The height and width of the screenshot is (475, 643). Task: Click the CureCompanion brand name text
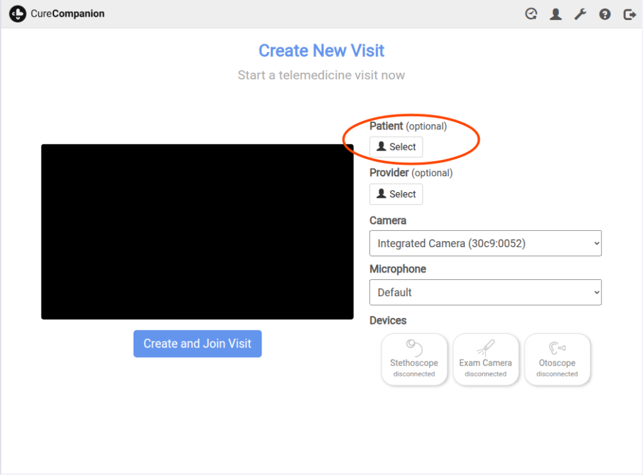[x=68, y=14]
